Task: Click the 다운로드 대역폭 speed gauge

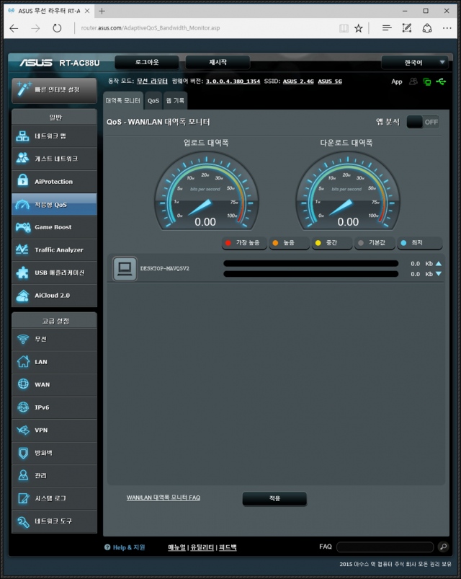Action: (347, 191)
